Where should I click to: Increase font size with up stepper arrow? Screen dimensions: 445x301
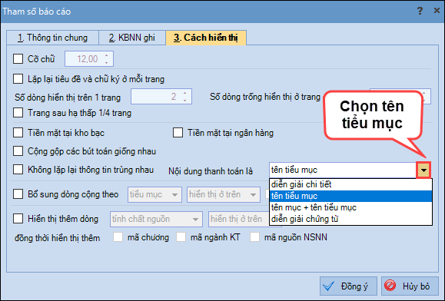pos(106,55)
